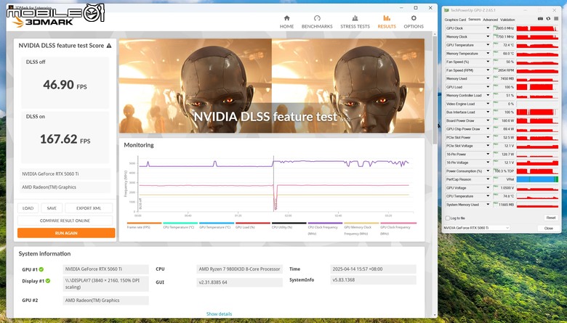Image resolution: width=567 pixels, height=323 pixels.
Task: Click the GUI version v2.31.8385 64 field
Action: point(239,282)
